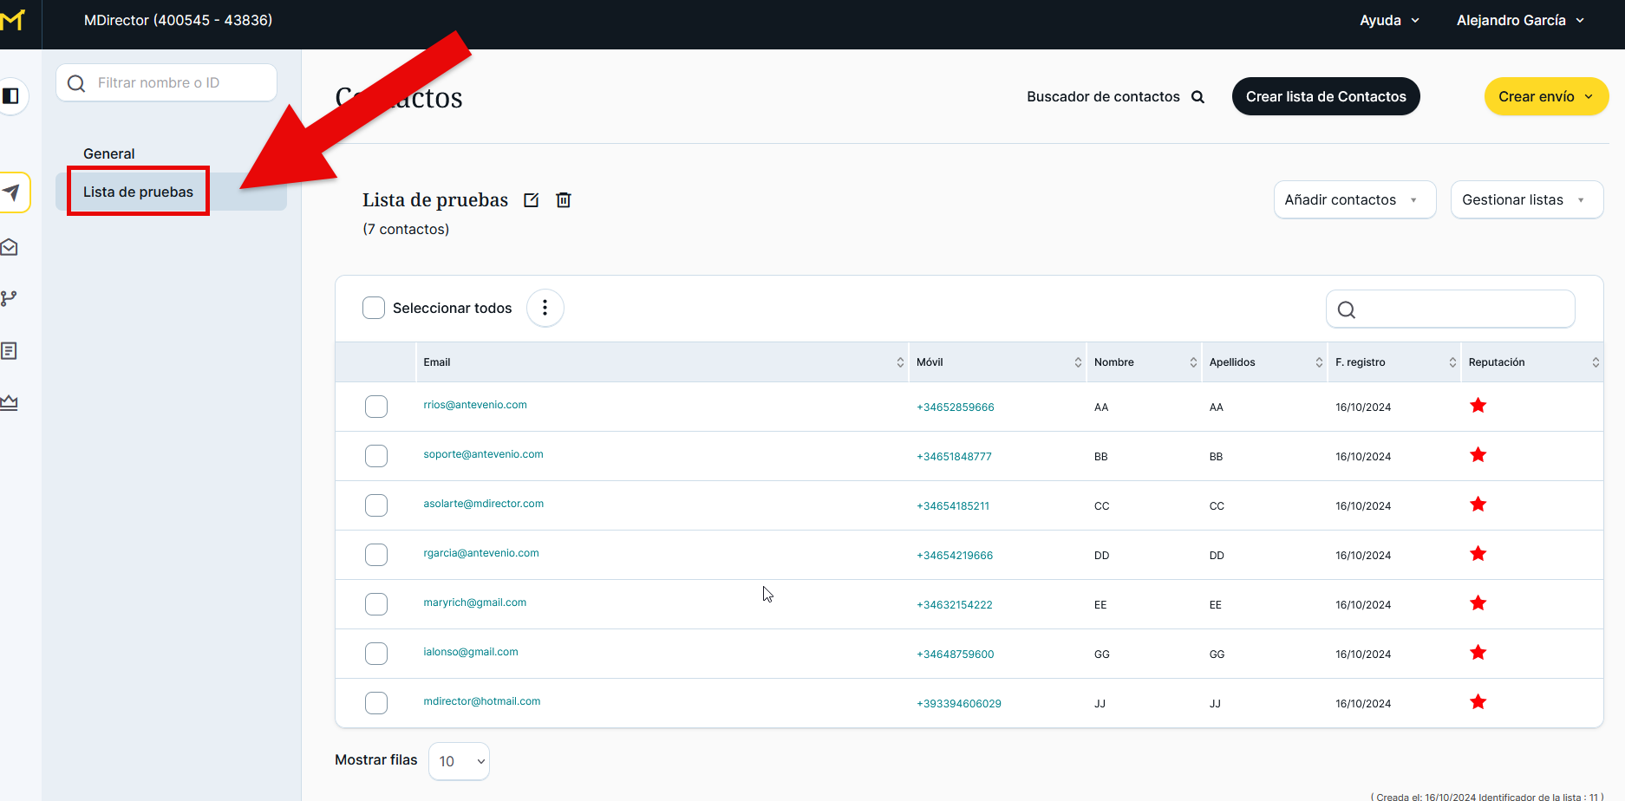The image size is (1625, 801).
Task: Open the three-dot options menu
Action: tap(545, 308)
